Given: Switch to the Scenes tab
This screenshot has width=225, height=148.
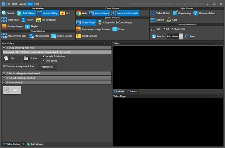Looking at the screenshot, I should (132, 91).
